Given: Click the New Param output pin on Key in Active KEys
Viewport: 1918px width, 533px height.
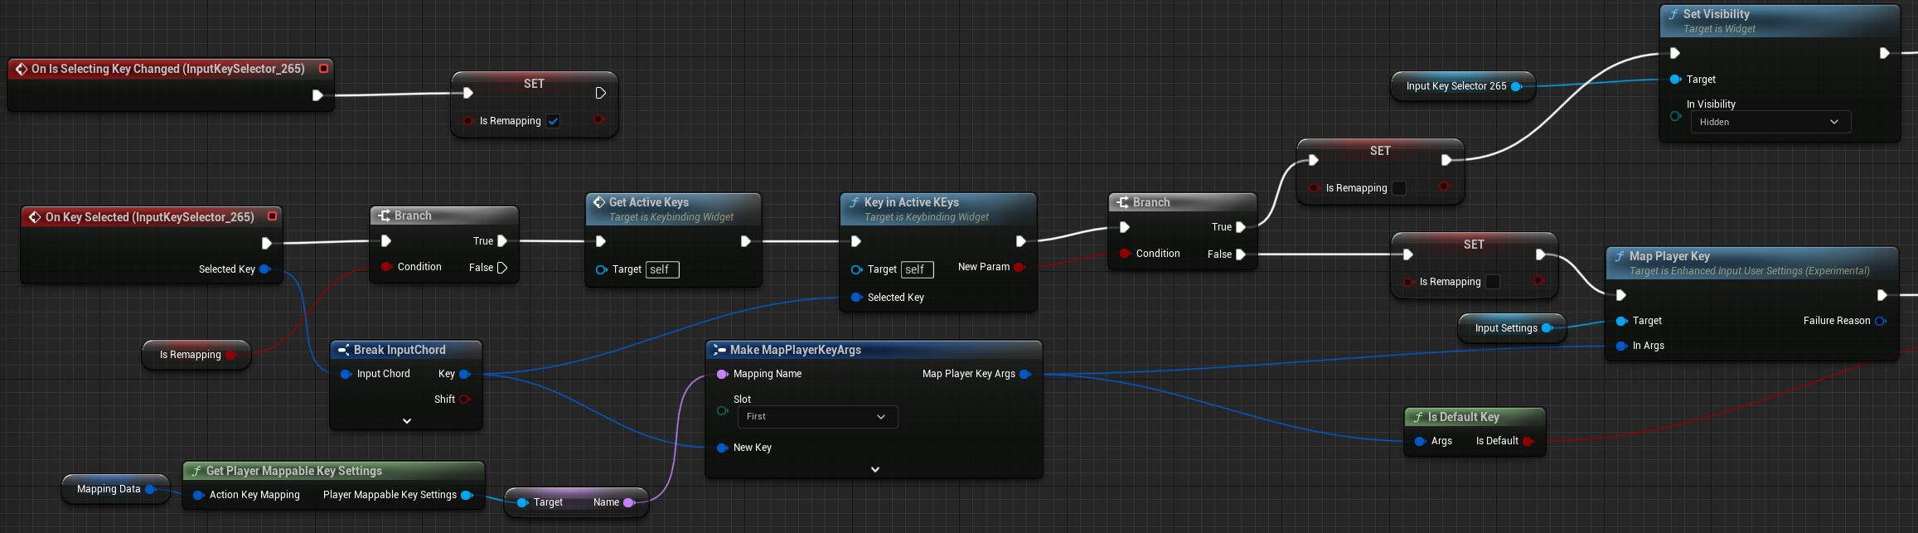Looking at the screenshot, I should pos(1019,267).
